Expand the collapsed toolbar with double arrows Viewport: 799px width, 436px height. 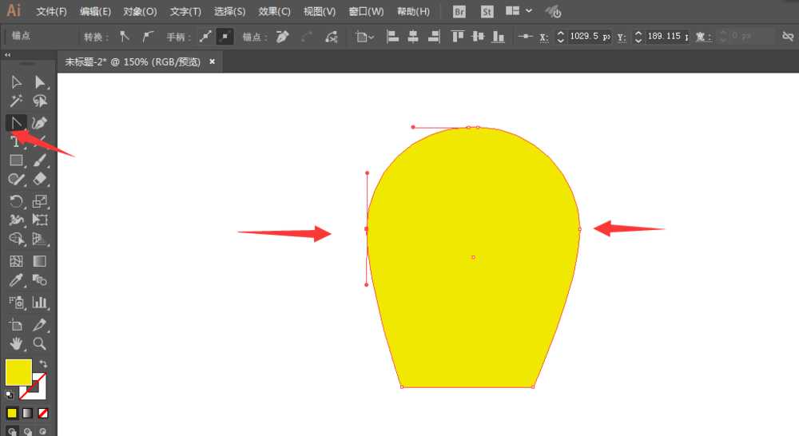tap(8, 55)
